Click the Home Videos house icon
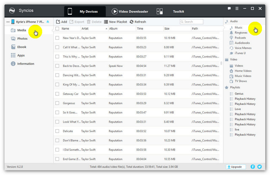Viewport: 270px width, 175px height. tap(231, 71)
